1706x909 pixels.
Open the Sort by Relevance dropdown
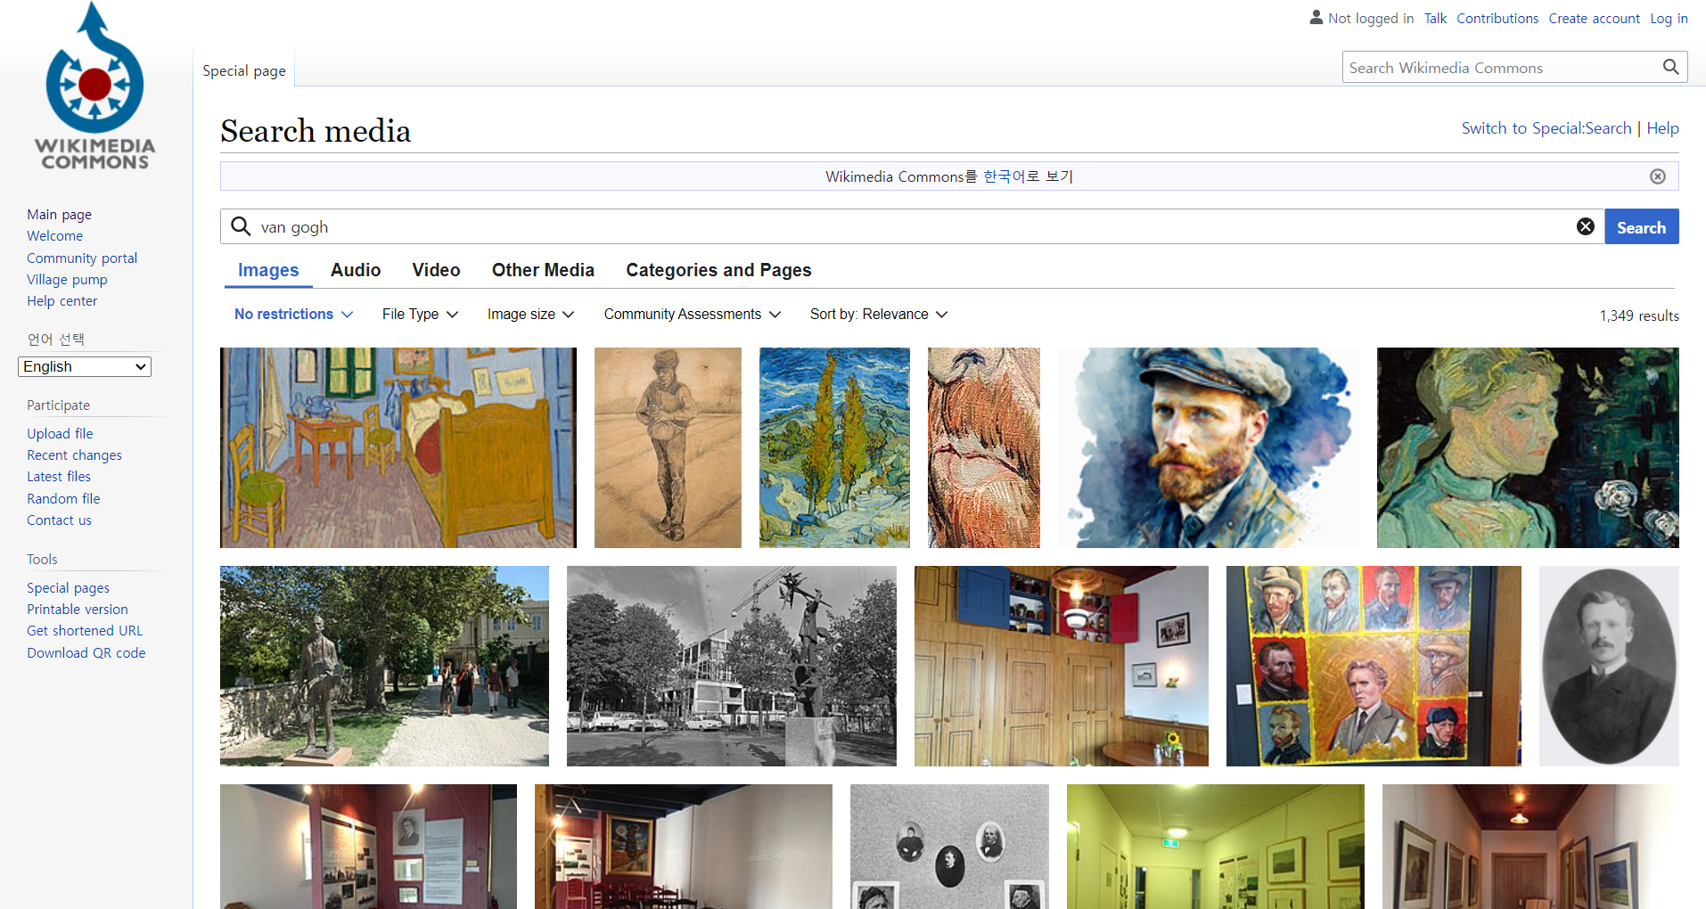879,314
